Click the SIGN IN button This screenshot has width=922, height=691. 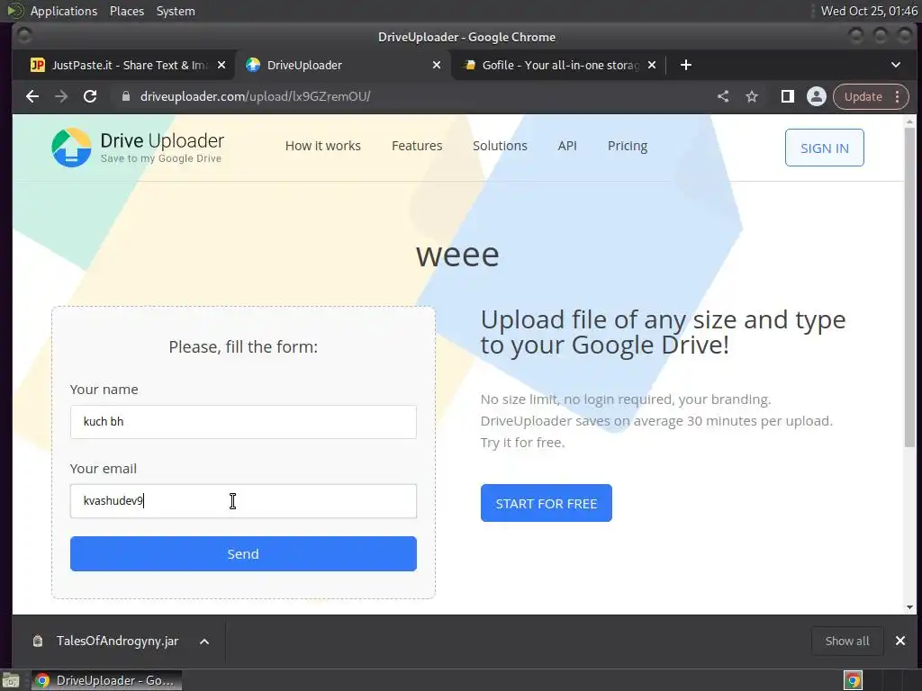click(x=825, y=148)
